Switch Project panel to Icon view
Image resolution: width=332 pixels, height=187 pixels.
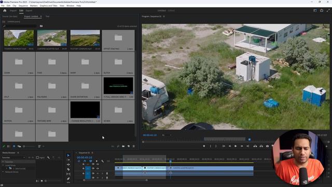14,146
